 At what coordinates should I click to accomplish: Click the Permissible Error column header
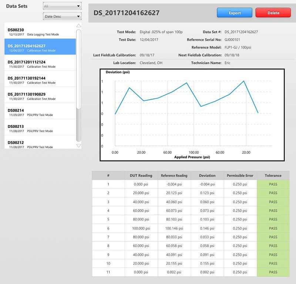point(240,175)
